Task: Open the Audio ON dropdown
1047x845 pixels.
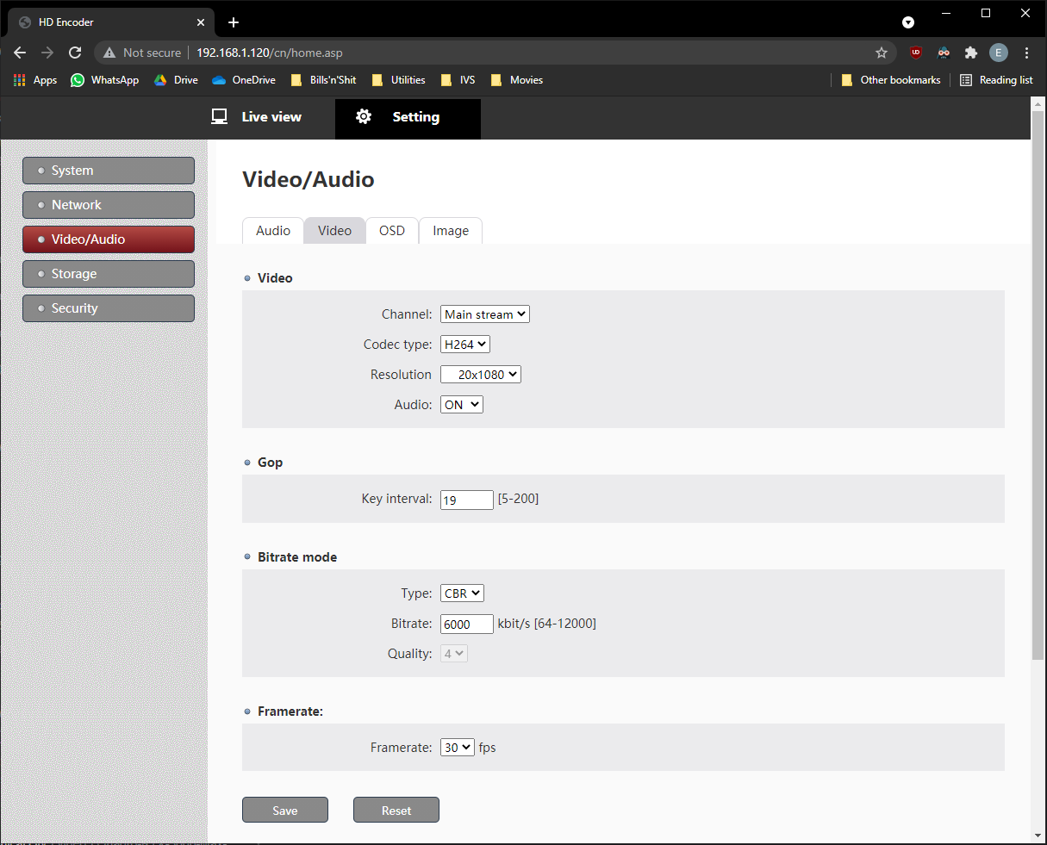Action: point(462,405)
